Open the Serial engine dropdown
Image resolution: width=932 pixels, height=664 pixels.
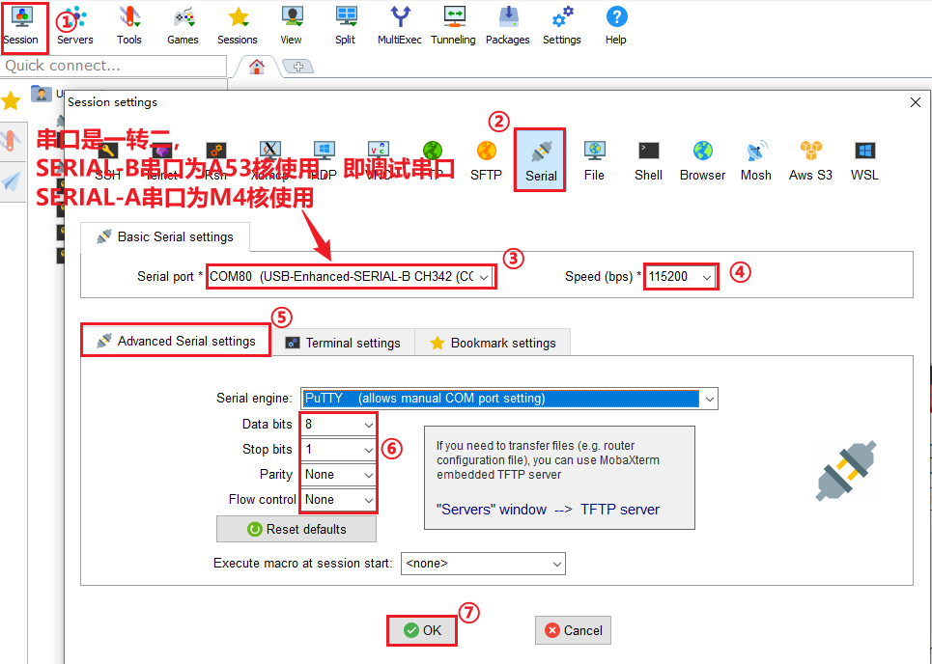509,399
